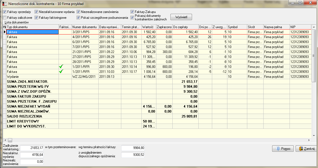Click the vertical scrollbar down arrow
Image resolution: width=318 pixels, height=168 pixels.
314,136
